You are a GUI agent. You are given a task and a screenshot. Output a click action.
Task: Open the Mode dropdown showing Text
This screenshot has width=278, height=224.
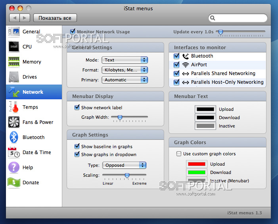[125, 60]
